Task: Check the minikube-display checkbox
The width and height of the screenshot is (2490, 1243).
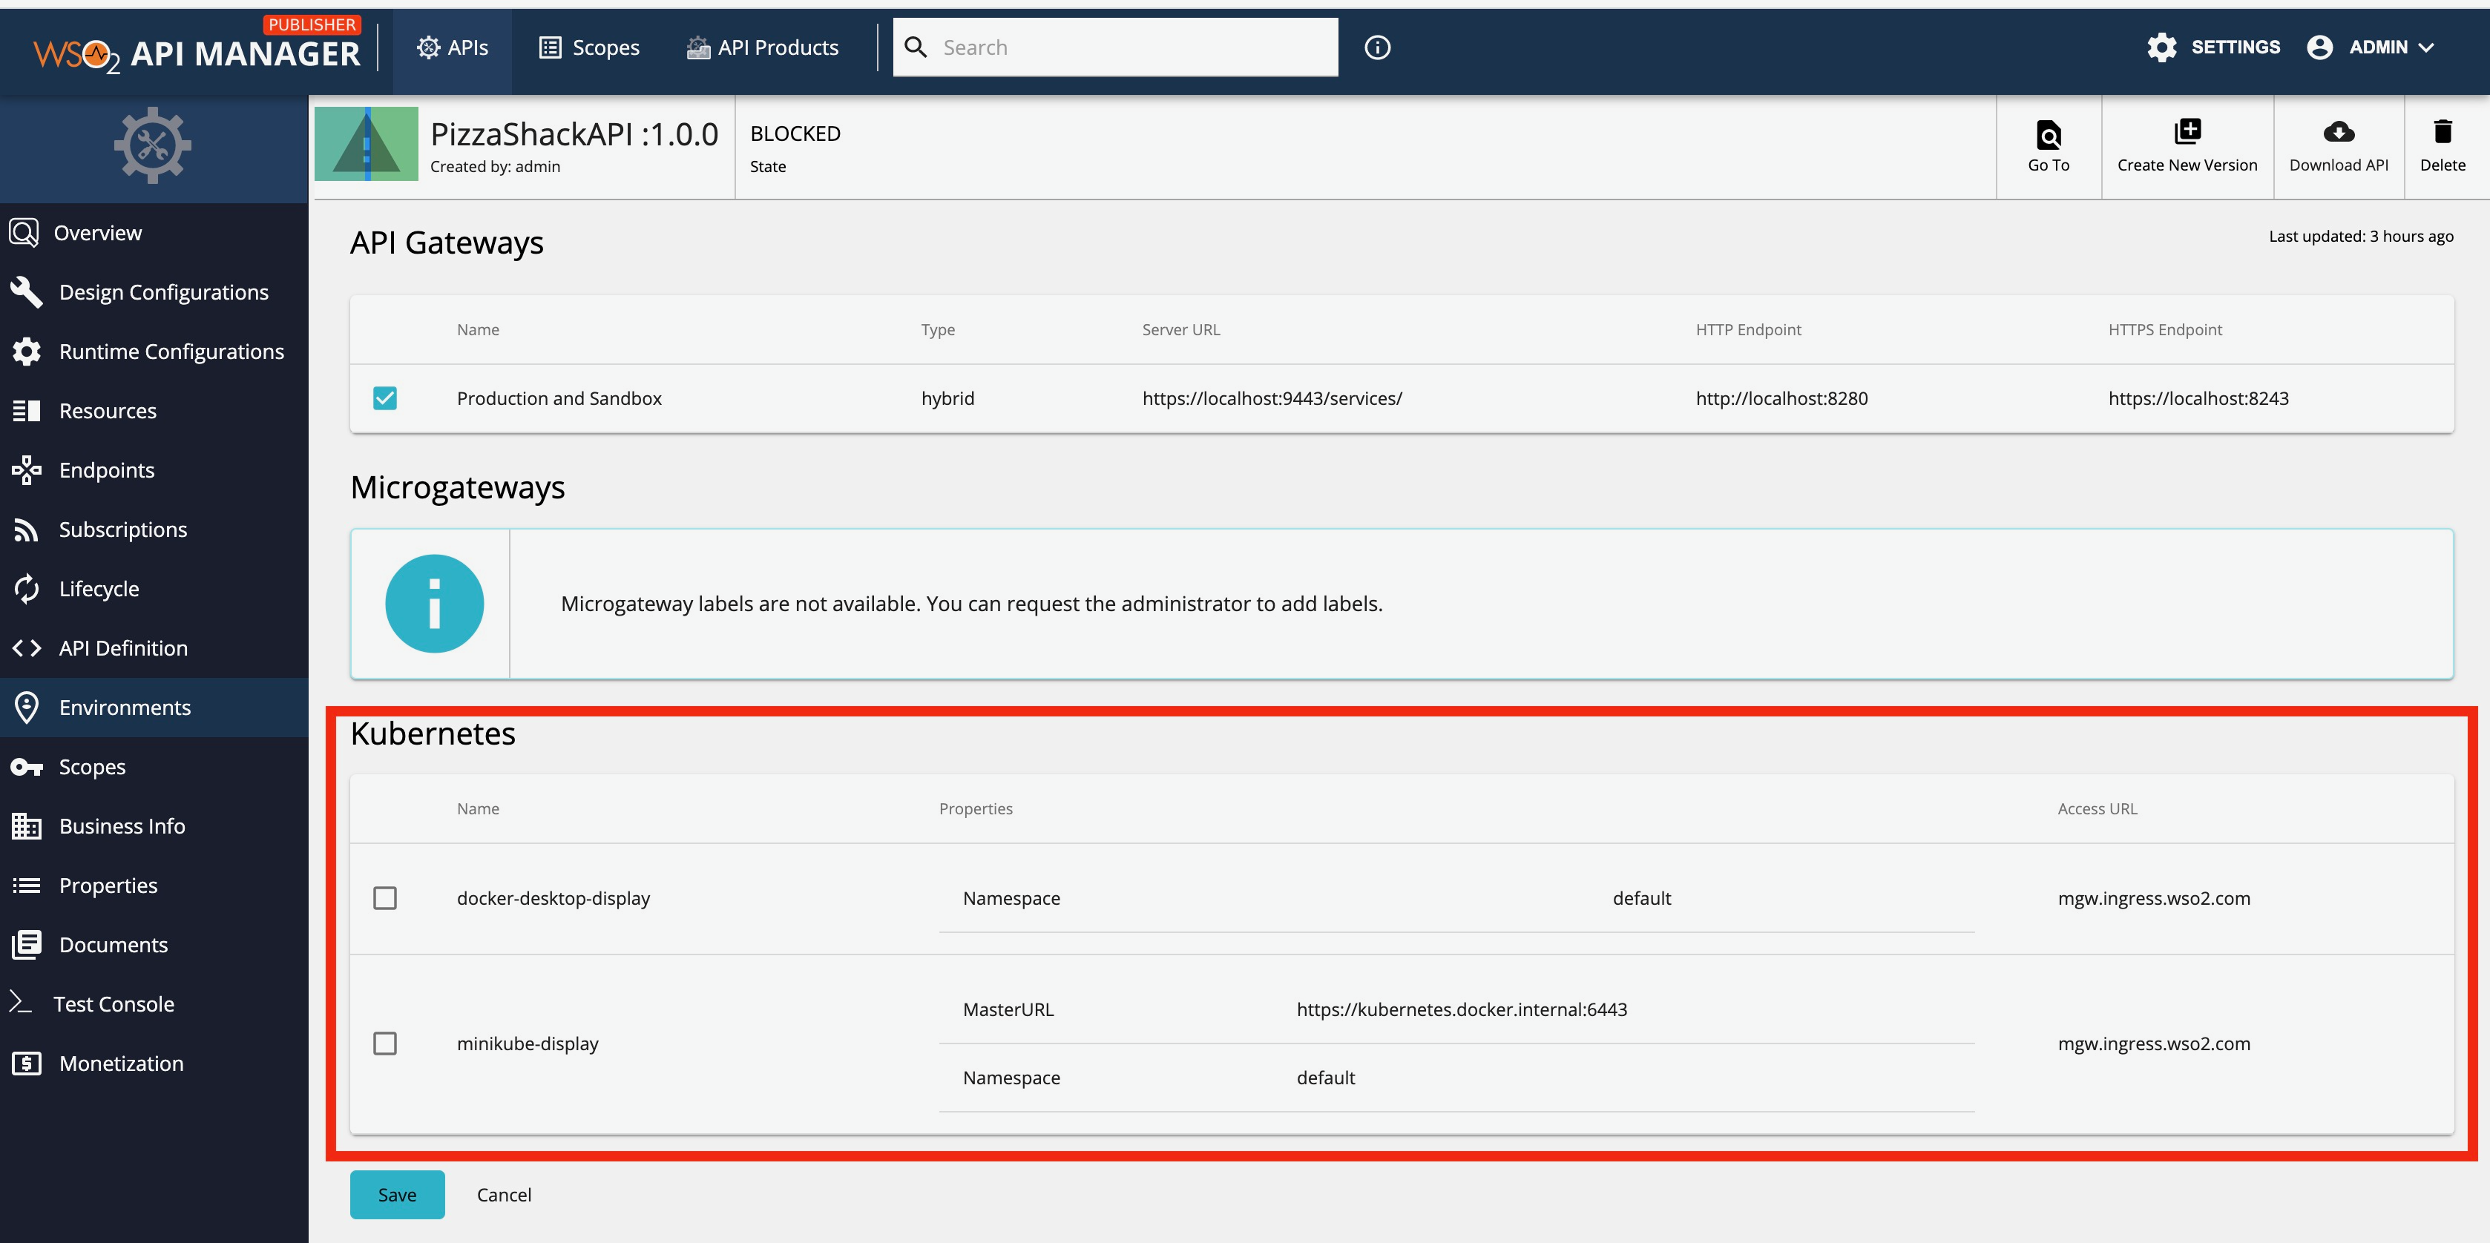Action: [x=385, y=1044]
